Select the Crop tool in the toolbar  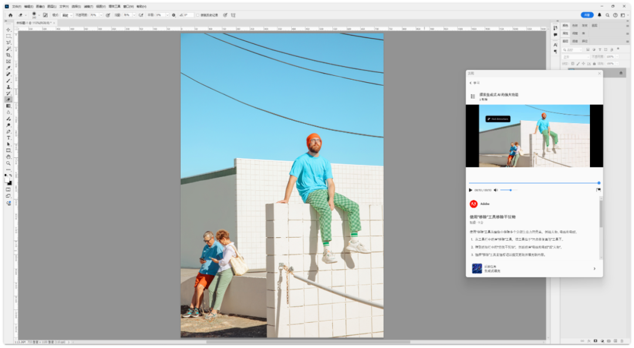[x=8, y=55]
